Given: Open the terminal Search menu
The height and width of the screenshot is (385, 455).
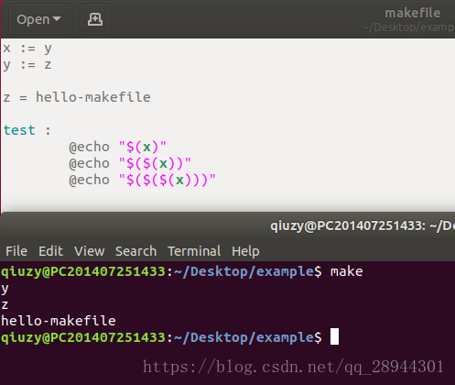Looking at the screenshot, I should [x=135, y=251].
